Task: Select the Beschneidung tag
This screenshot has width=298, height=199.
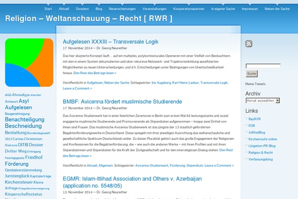Action: (x=23, y=126)
